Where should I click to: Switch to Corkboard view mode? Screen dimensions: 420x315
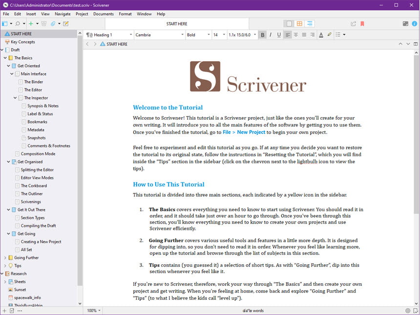click(x=299, y=24)
